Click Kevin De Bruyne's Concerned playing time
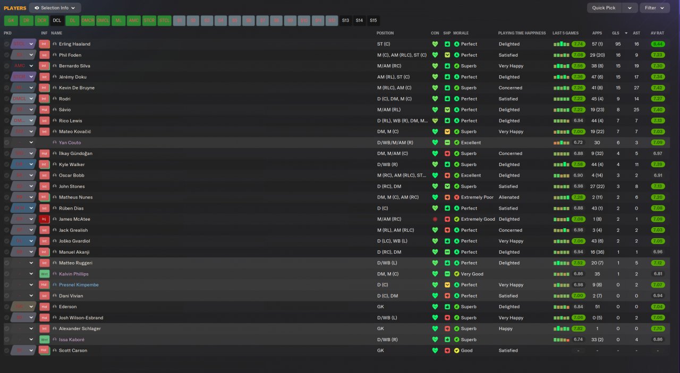Viewport: 680px width, 373px height. 511,88
